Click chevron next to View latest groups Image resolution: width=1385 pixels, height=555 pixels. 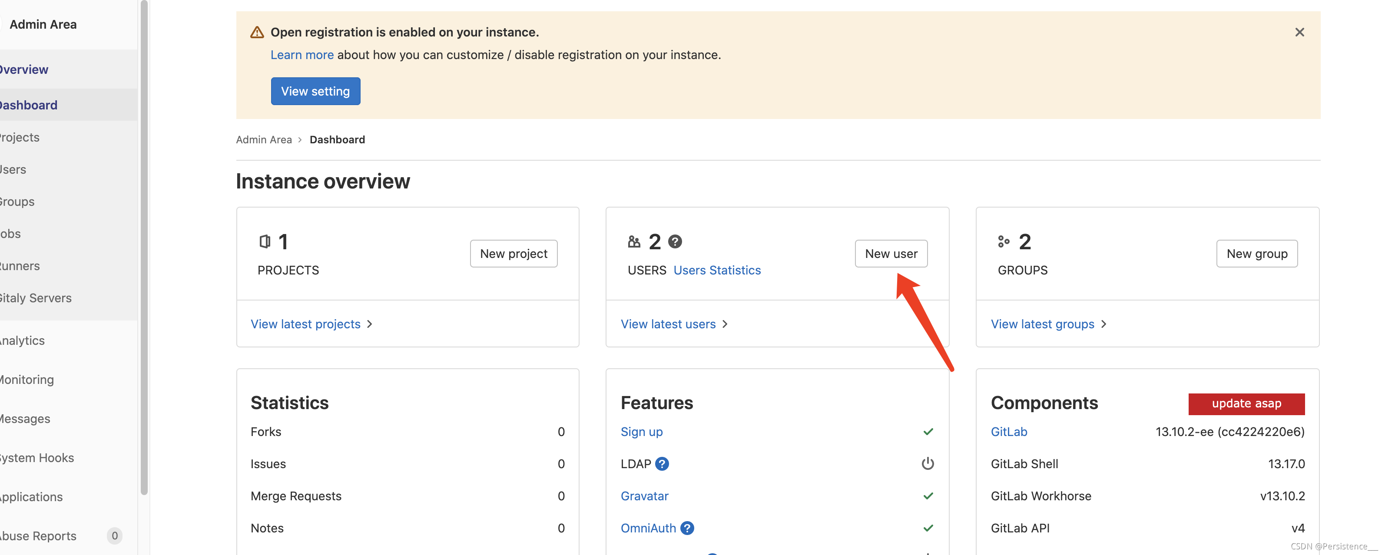click(x=1103, y=324)
